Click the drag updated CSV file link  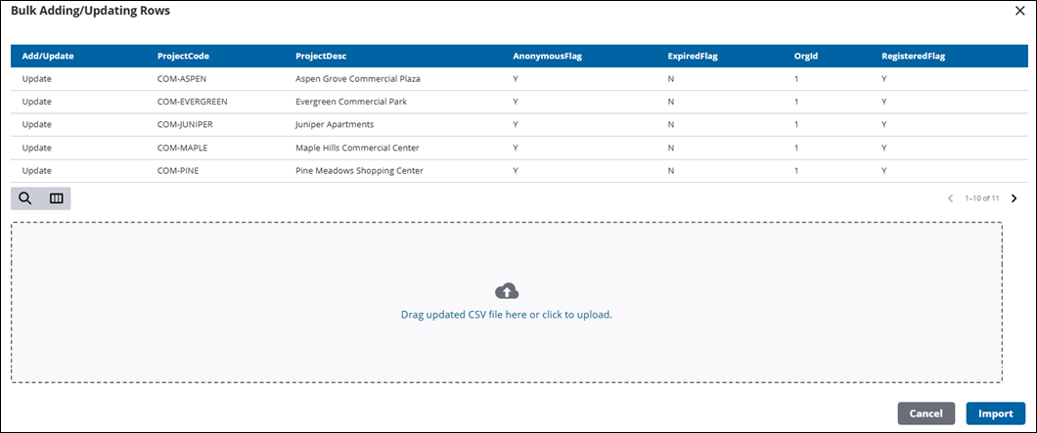(506, 315)
